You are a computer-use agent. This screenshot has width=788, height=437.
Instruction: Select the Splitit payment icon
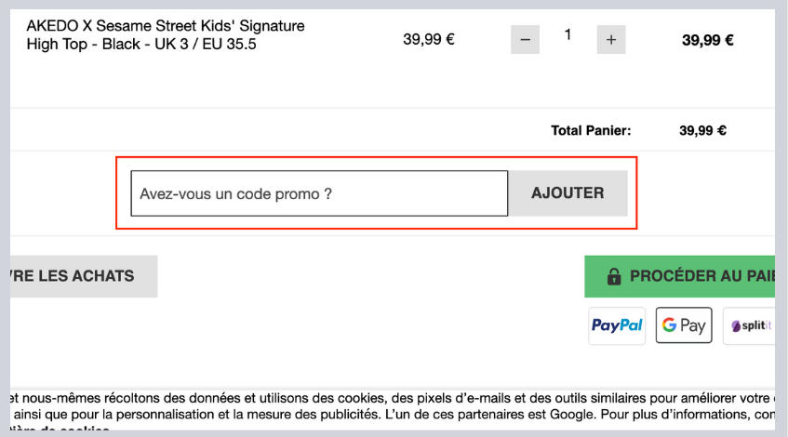pyautogui.click(x=749, y=325)
